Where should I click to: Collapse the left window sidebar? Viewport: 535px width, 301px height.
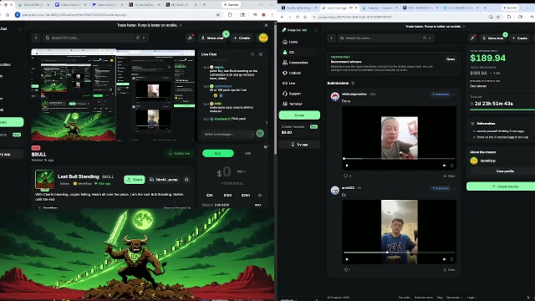pyautogui.click(x=19, y=29)
